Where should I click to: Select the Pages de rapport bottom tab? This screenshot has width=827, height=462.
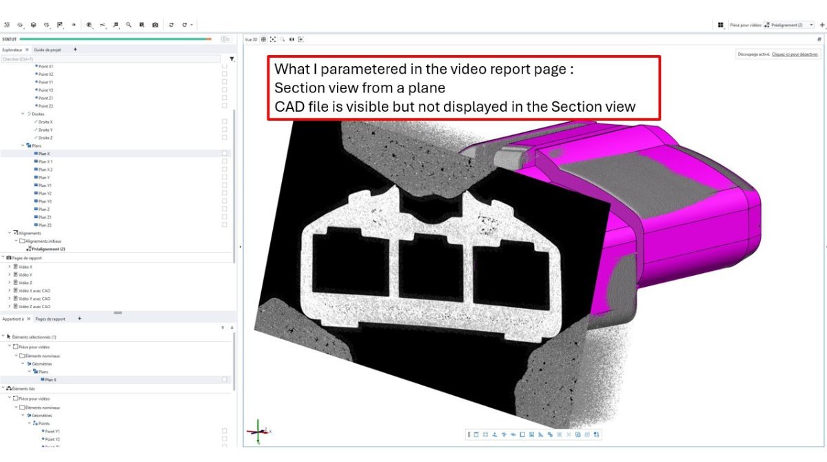point(50,319)
